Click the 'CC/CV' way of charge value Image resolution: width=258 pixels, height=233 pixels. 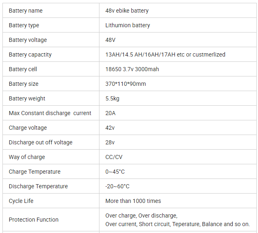coord(114,157)
